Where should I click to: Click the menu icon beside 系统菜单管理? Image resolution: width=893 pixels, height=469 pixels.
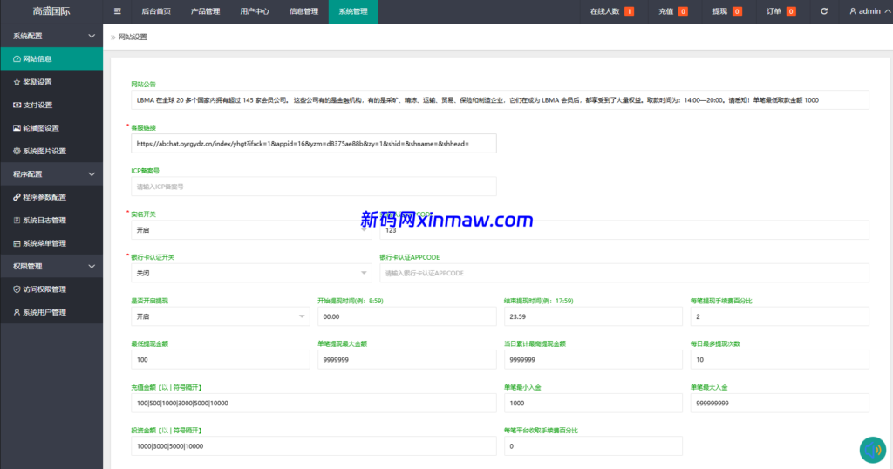coord(17,243)
